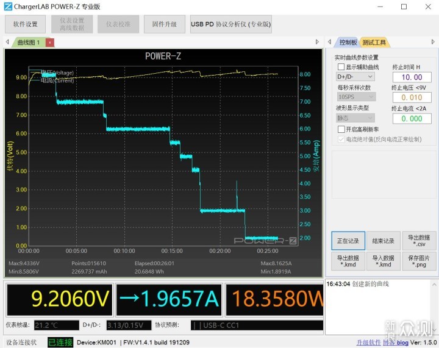
Task: Open the D+/D- dropdown
Action: point(355,77)
